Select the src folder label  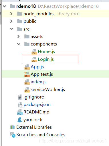pos(27,29)
